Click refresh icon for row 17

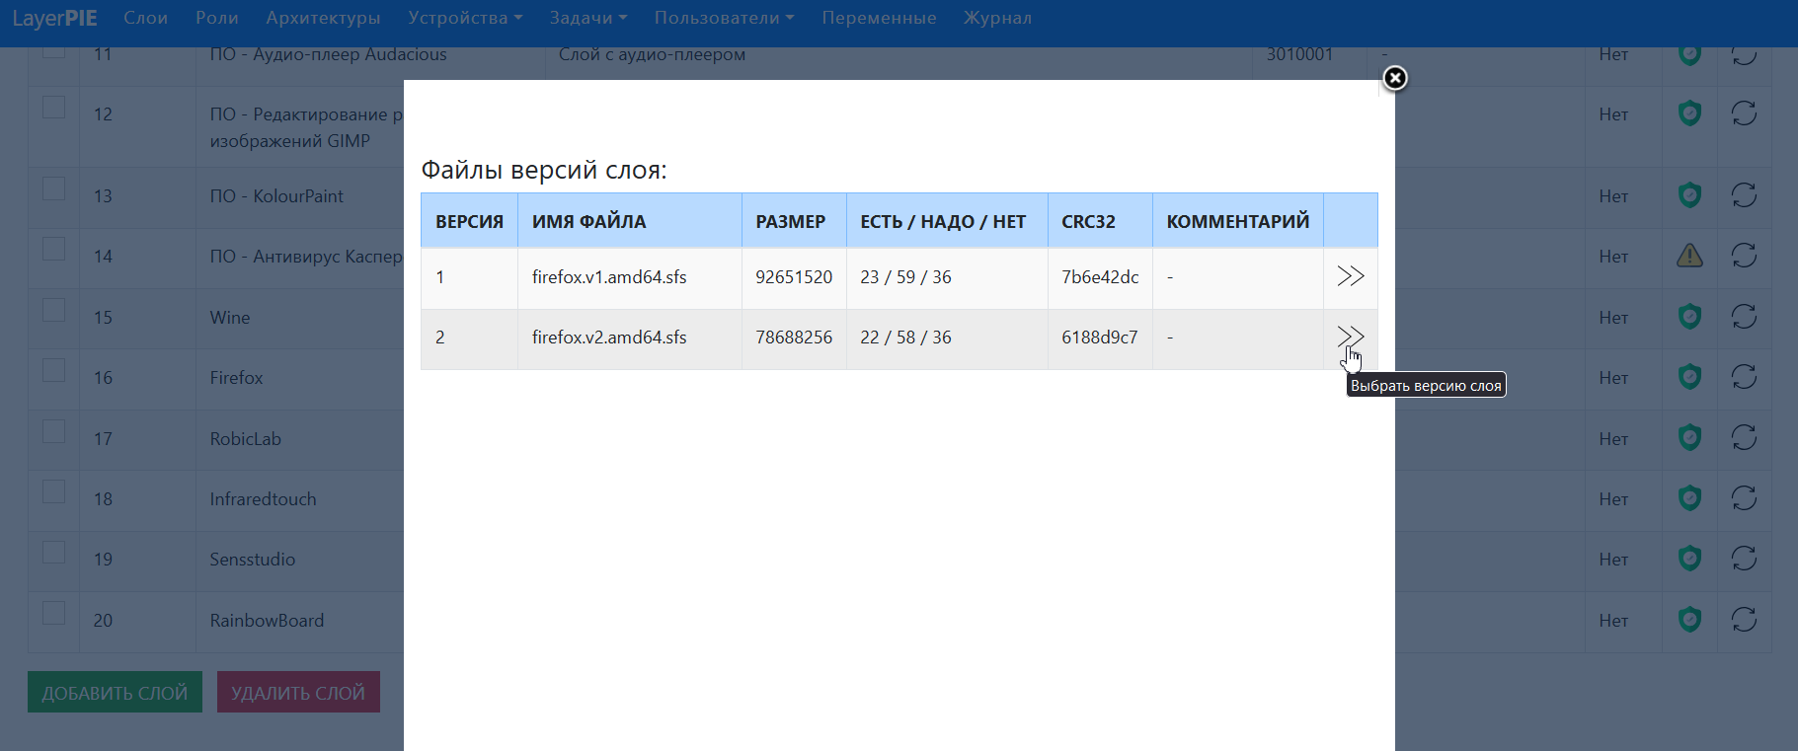(1744, 437)
